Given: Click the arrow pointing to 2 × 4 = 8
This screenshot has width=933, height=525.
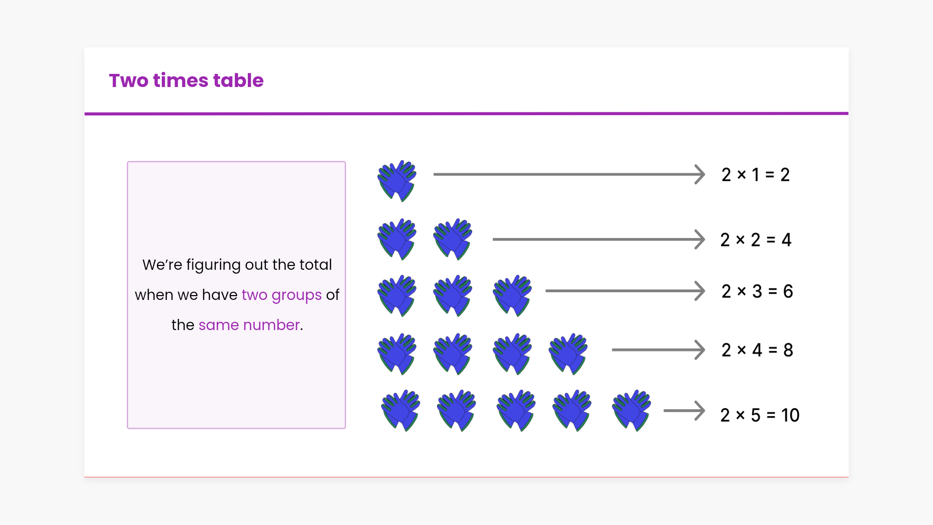Looking at the screenshot, I should 658,350.
